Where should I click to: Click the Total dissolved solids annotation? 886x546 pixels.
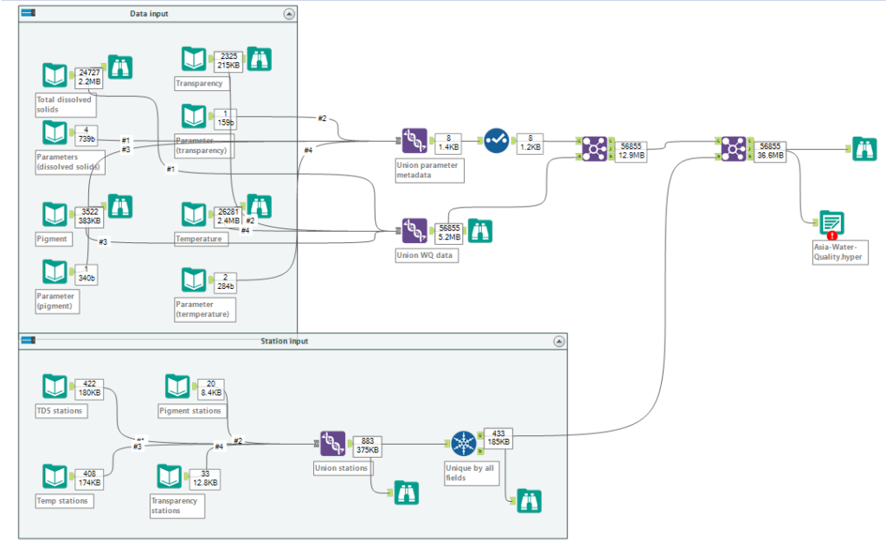pos(66,105)
